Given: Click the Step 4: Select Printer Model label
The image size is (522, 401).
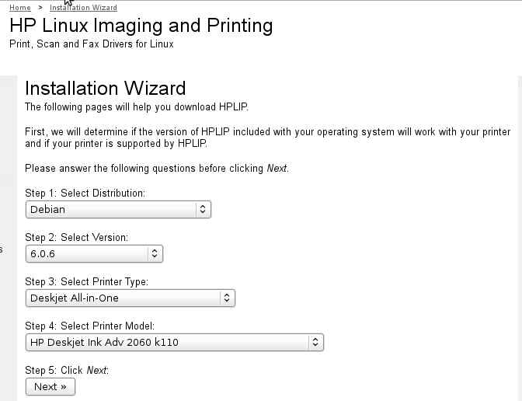Looking at the screenshot, I should click(89, 326).
